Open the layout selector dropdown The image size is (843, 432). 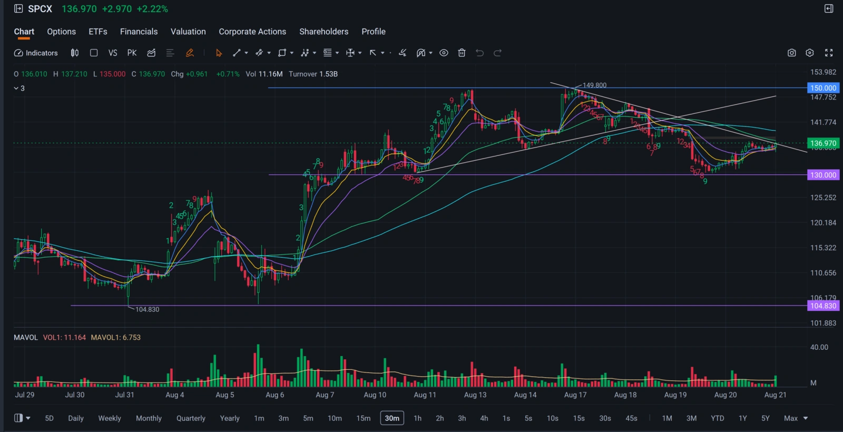click(22, 418)
